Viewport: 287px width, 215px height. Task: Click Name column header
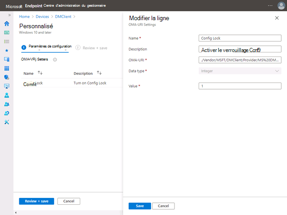point(29,73)
